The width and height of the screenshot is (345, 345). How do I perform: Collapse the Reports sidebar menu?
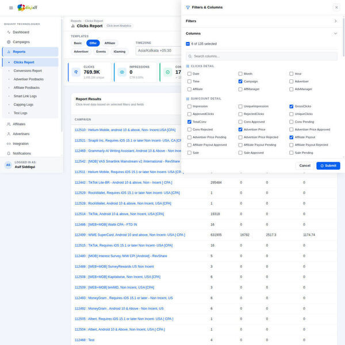[x=30, y=52]
